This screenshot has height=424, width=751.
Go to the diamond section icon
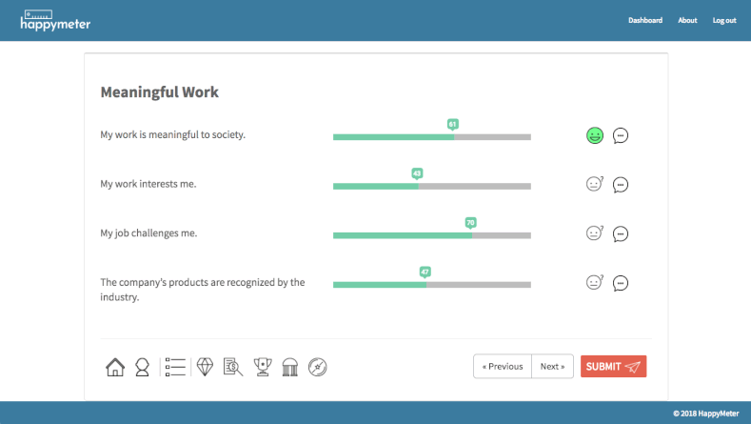(205, 367)
